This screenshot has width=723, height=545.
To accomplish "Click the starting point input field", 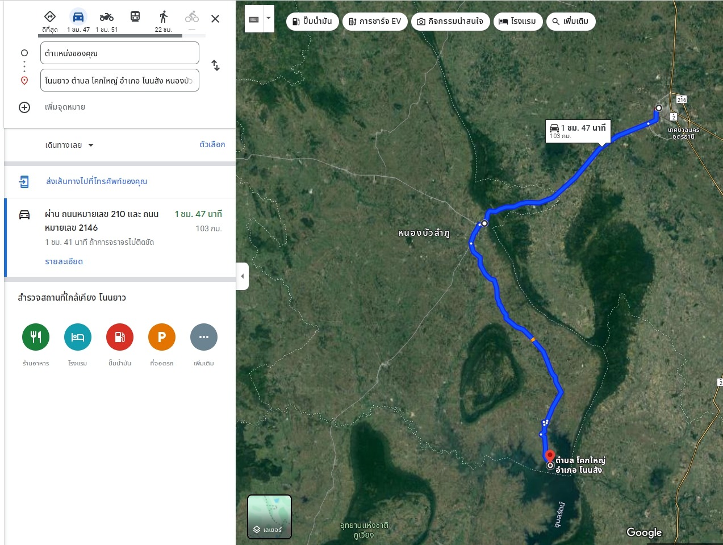I will [x=120, y=53].
